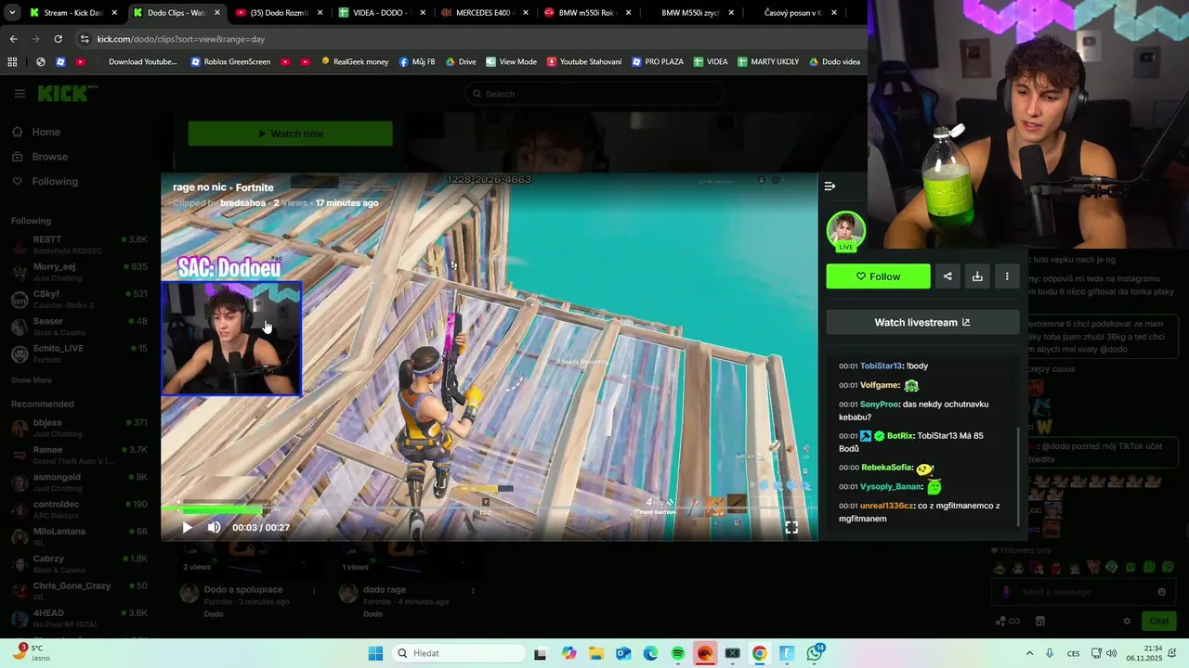1189x668 pixels.
Task: Mute the clip volume
Action: [x=214, y=527]
